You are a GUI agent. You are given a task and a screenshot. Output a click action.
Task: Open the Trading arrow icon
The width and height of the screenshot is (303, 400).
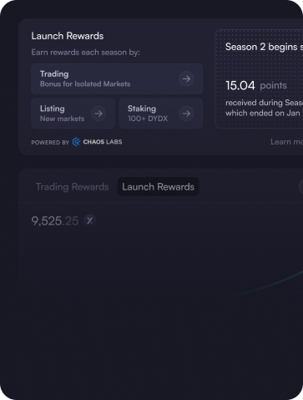point(186,78)
